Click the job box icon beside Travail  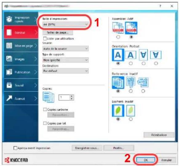click(9, 85)
